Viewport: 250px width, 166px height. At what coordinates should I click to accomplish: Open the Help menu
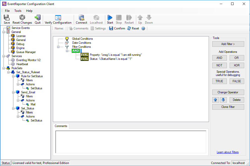click(x=29, y=11)
